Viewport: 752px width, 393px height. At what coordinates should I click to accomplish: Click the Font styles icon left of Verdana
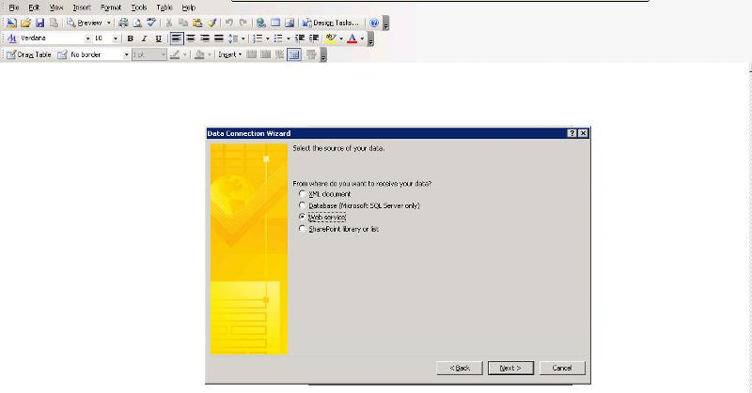12,38
